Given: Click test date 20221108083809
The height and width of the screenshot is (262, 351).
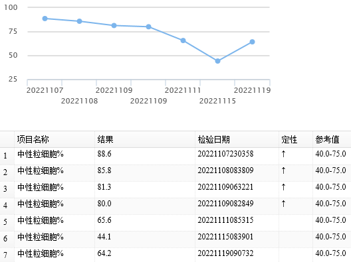Looking at the screenshot, I should tap(225, 170).
